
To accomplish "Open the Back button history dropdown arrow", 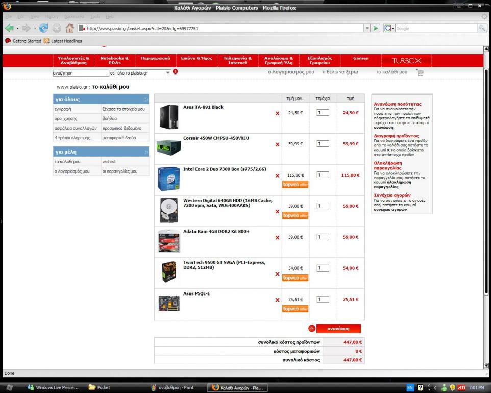I will coord(17,28).
